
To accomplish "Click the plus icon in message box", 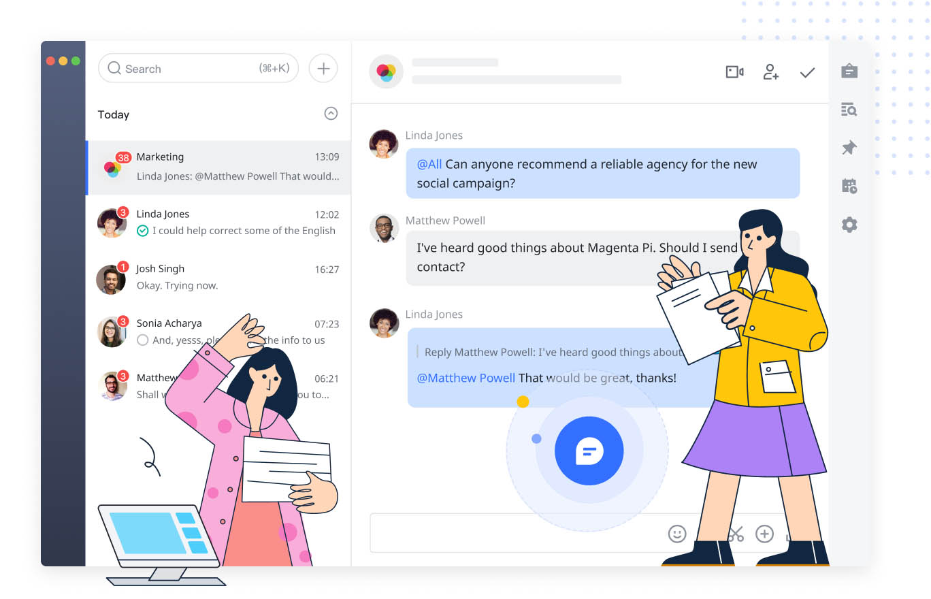I will 765,534.
